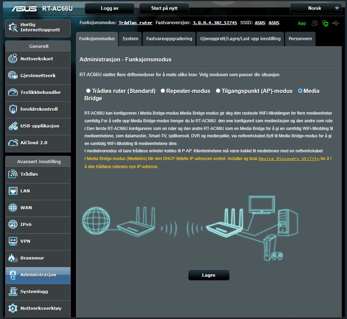Open Hurtig Internettoppsett wizard icon
Viewport: 347px width, 319px height.
click(13, 27)
